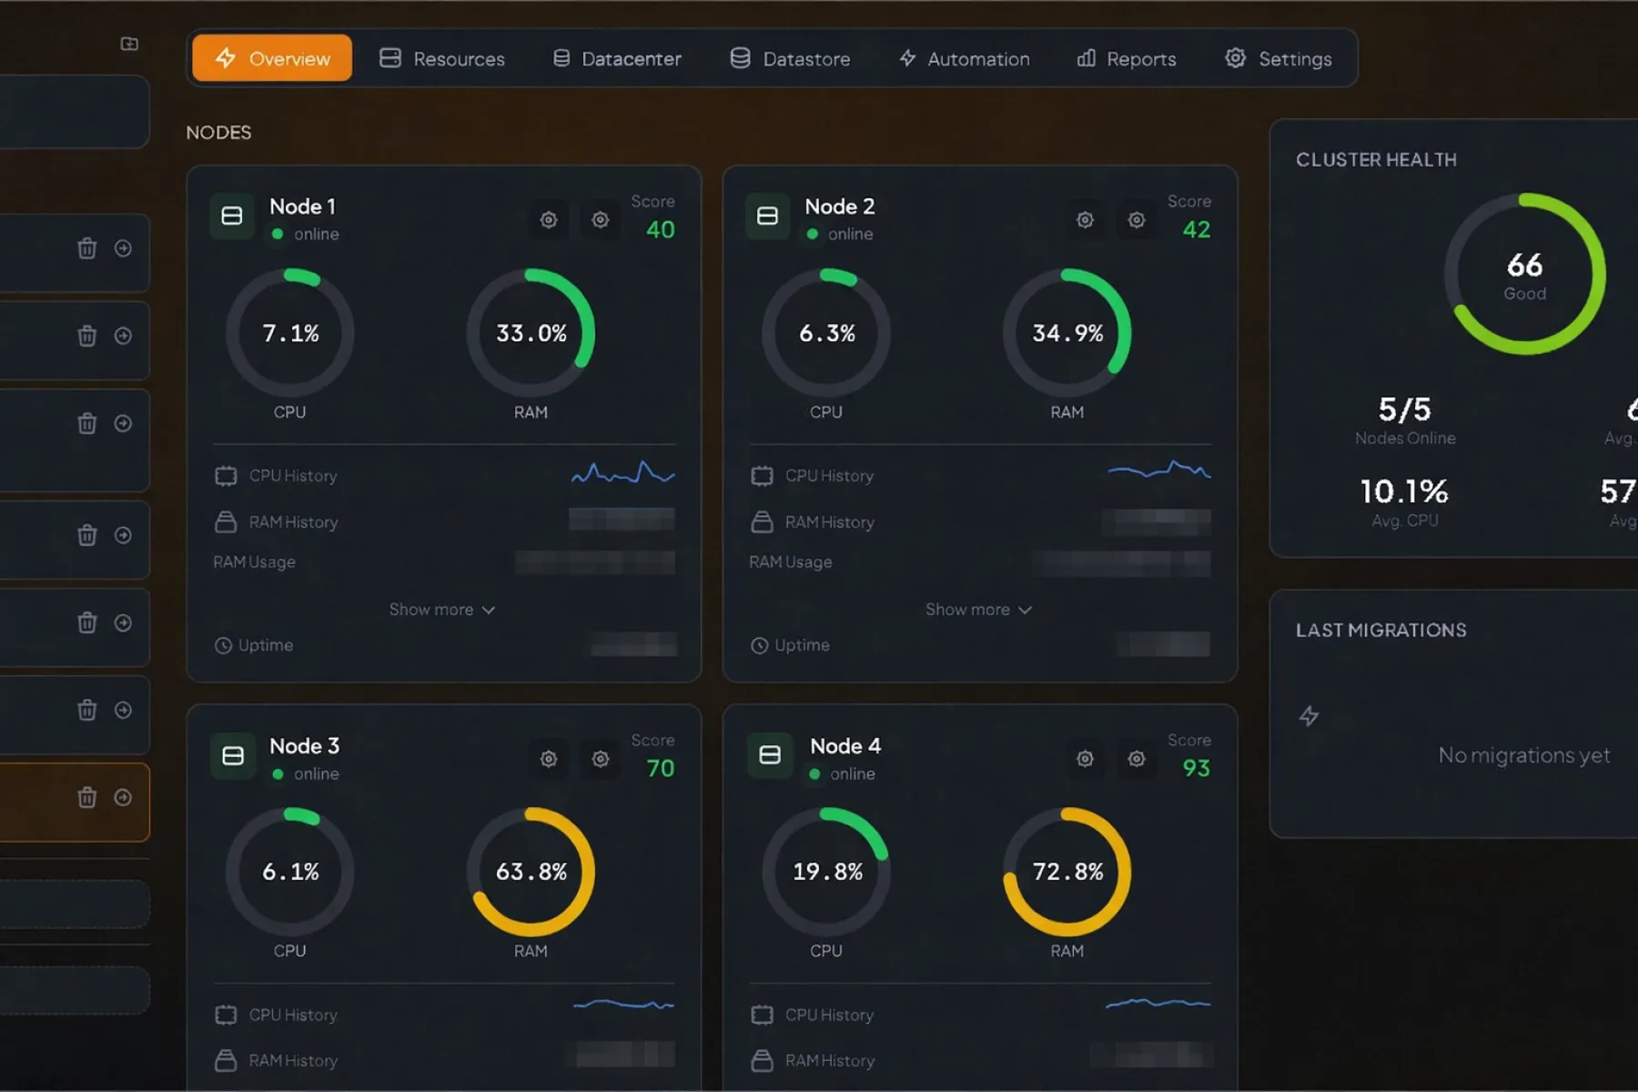Click the lightning icon in Last Migrations panel
This screenshot has width=1638, height=1092.
(x=1309, y=716)
